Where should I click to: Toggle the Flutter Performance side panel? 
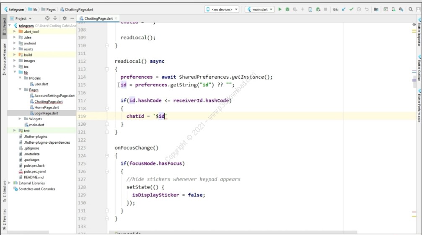point(419,106)
